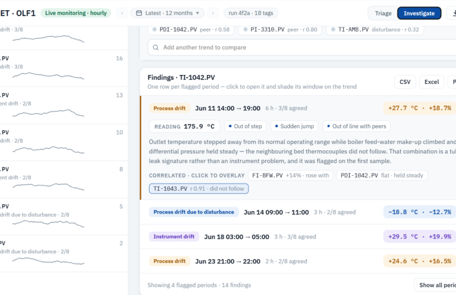Go to previous time period arrow
456x295 pixels.
click(122, 13)
